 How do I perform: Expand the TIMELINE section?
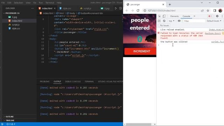(x=10, y=120)
